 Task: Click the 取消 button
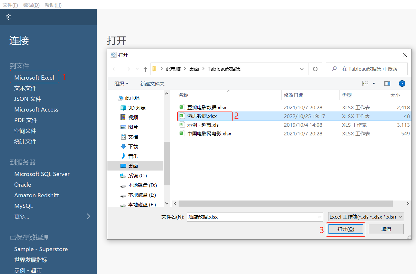click(386, 229)
